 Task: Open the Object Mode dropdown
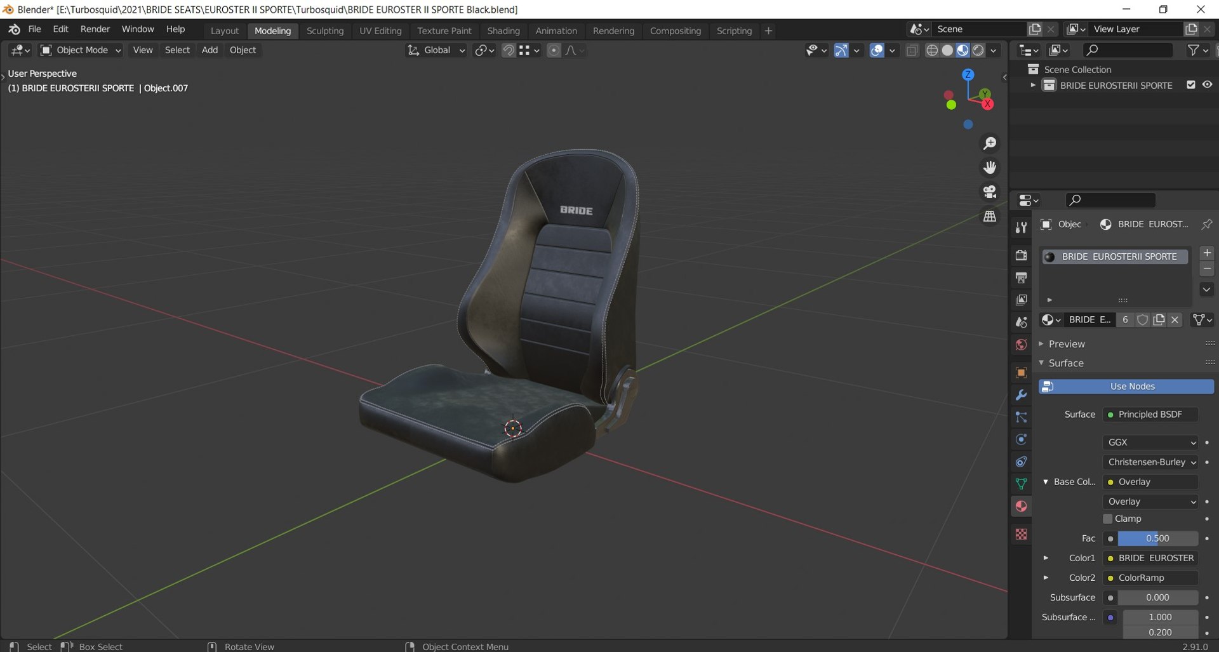(x=81, y=50)
